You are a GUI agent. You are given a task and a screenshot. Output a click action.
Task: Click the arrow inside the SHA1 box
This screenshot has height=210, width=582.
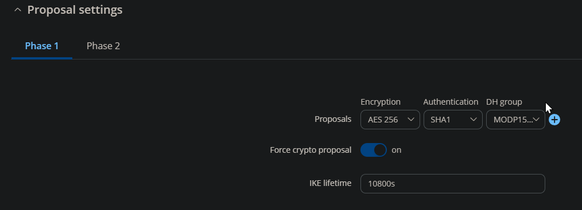[x=474, y=119]
